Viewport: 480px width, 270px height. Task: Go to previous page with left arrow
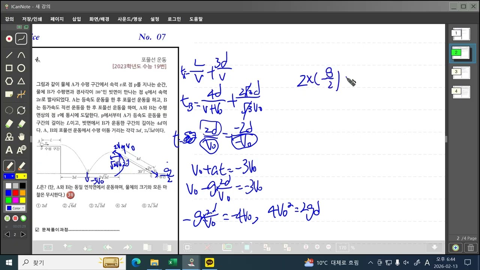pyautogui.click(x=7, y=234)
